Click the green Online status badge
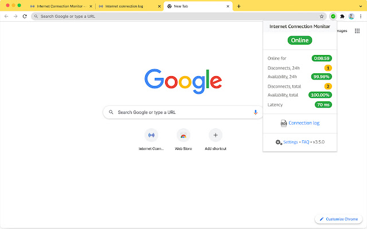Viewport: 367px width, 229px height. (x=300, y=40)
